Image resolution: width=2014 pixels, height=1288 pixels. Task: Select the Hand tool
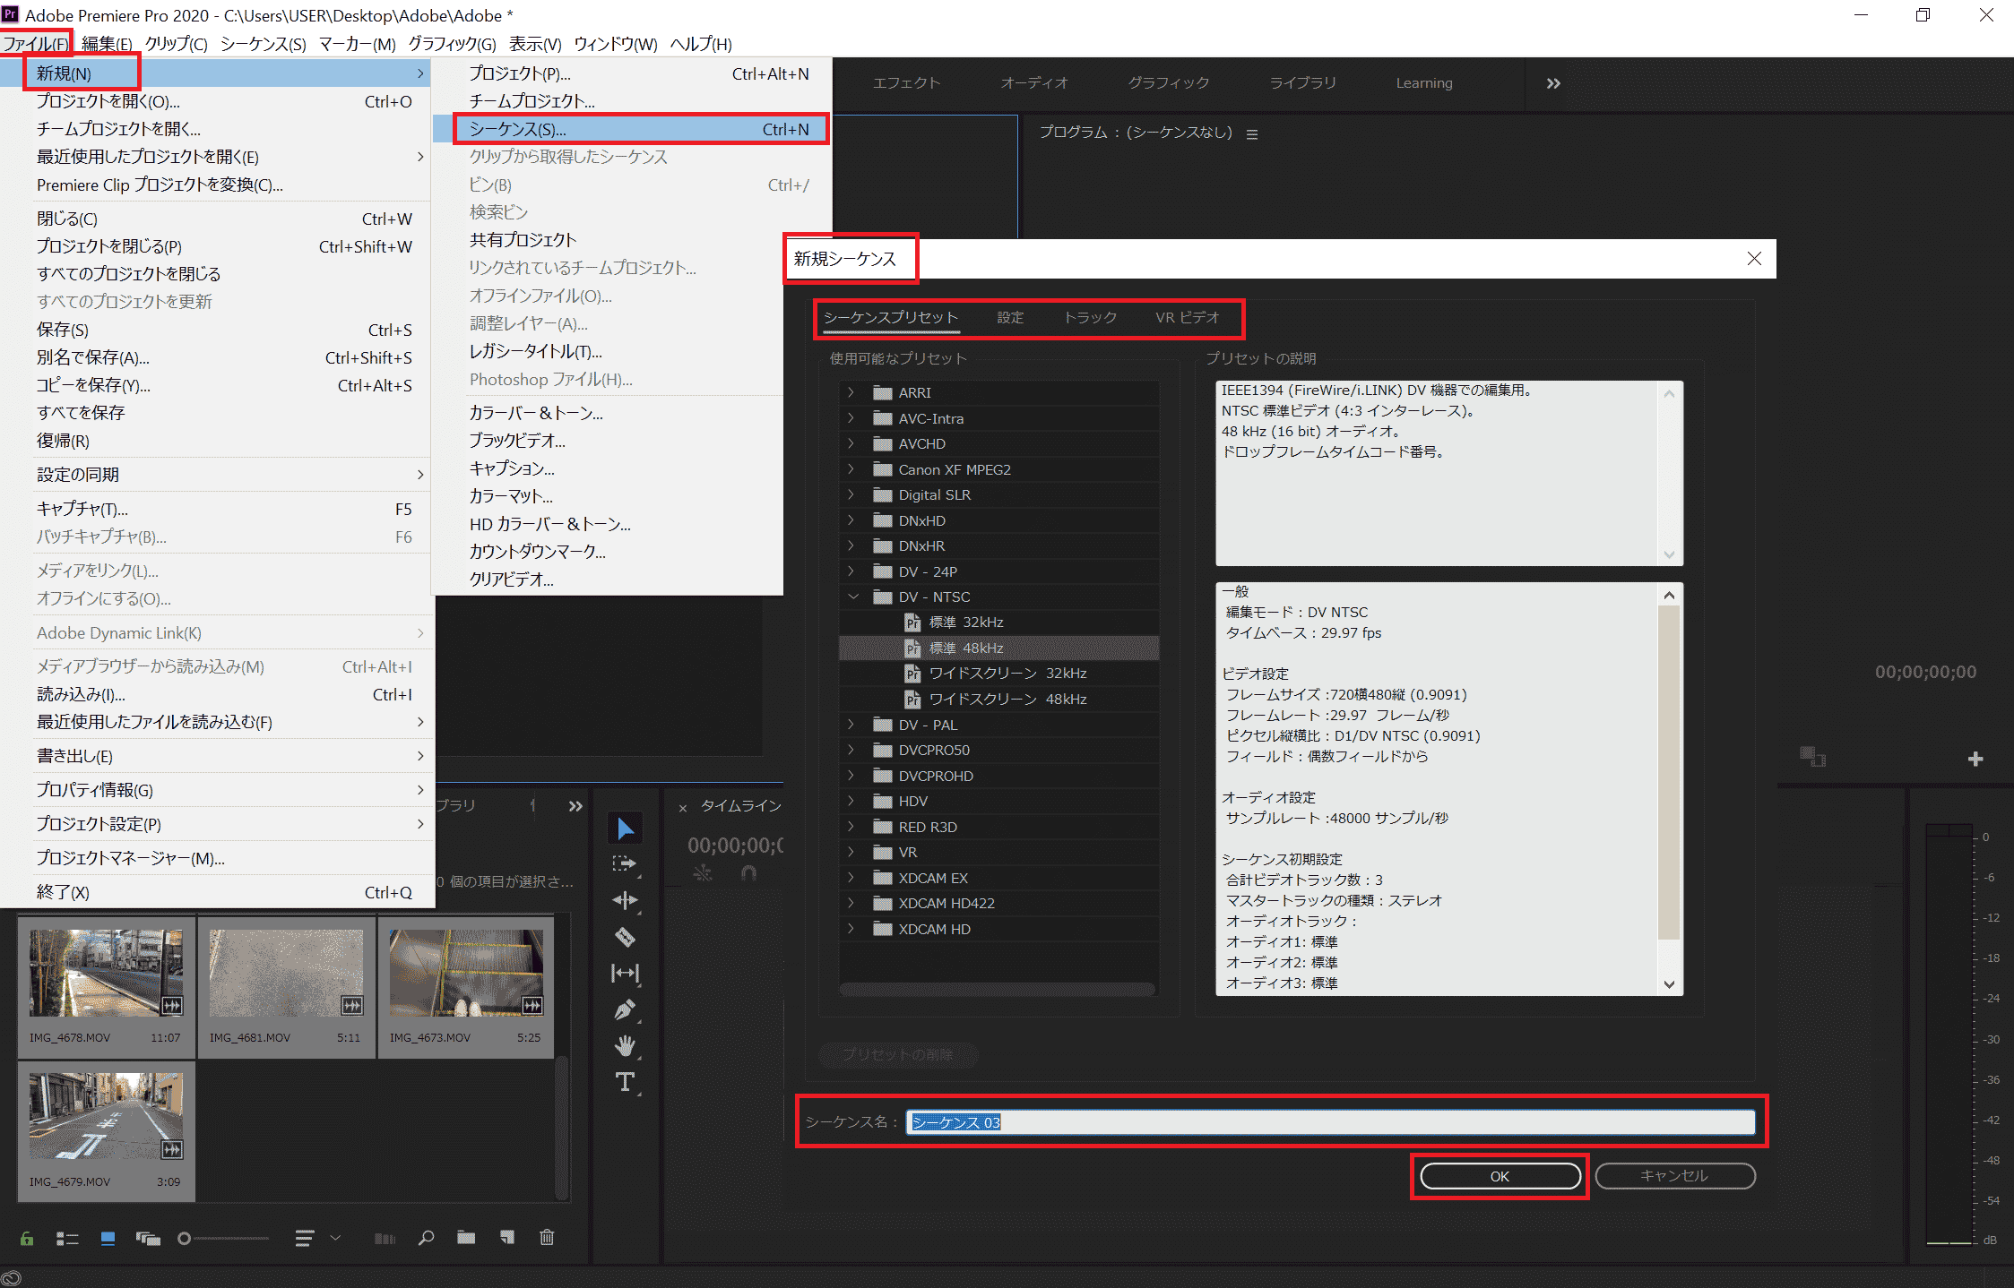click(x=625, y=1045)
